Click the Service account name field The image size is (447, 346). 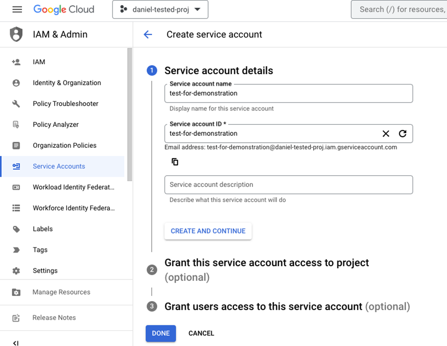pos(288,93)
